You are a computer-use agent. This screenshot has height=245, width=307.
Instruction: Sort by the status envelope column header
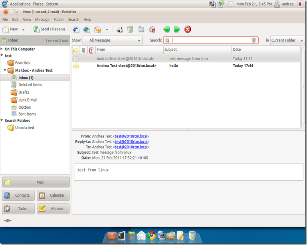[76, 51]
